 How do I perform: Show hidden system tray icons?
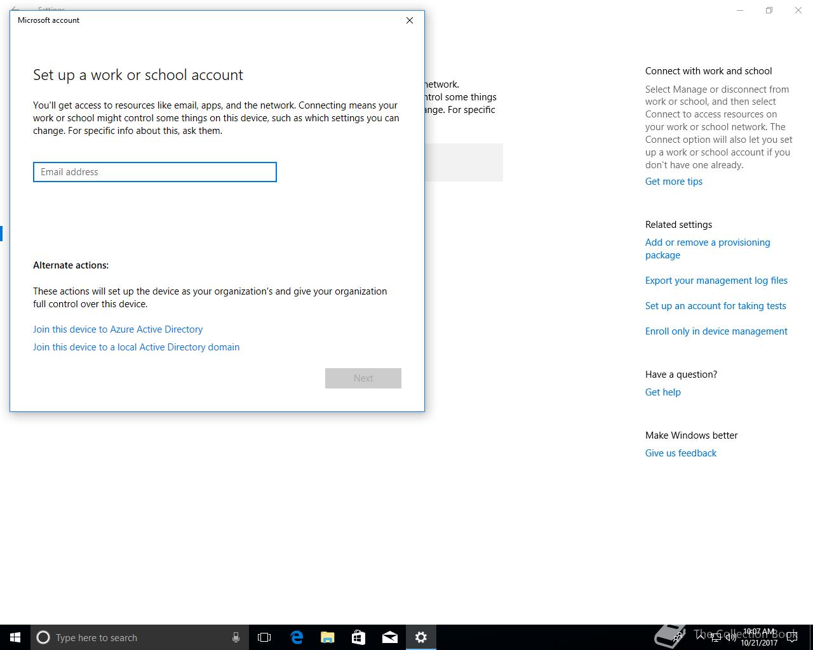pyautogui.click(x=700, y=637)
